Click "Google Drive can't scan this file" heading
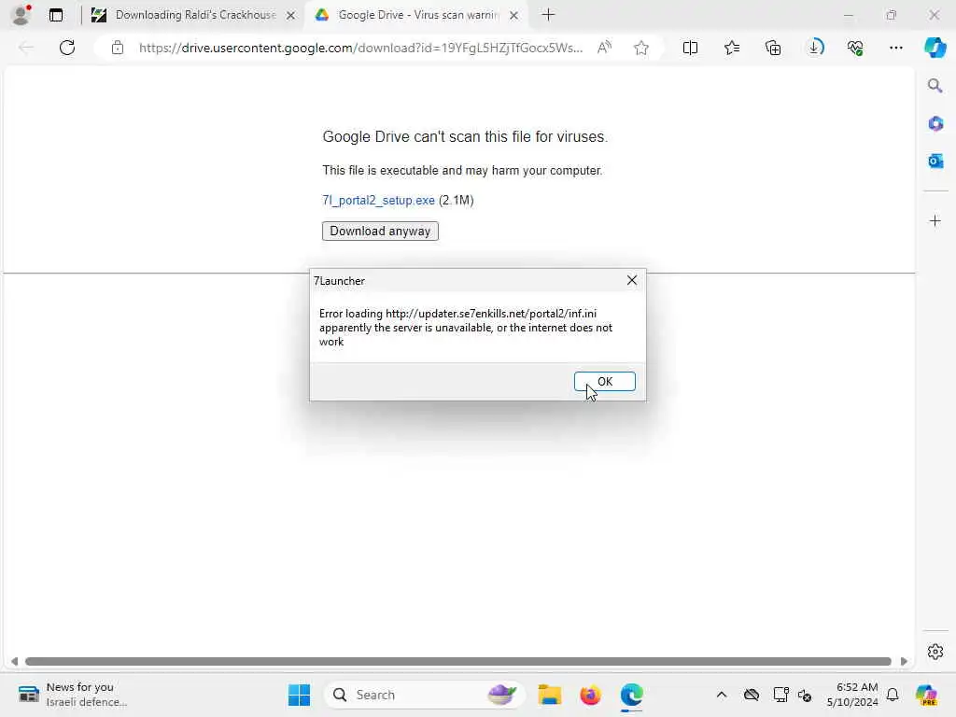This screenshot has height=717, width=956. (465, 136)
